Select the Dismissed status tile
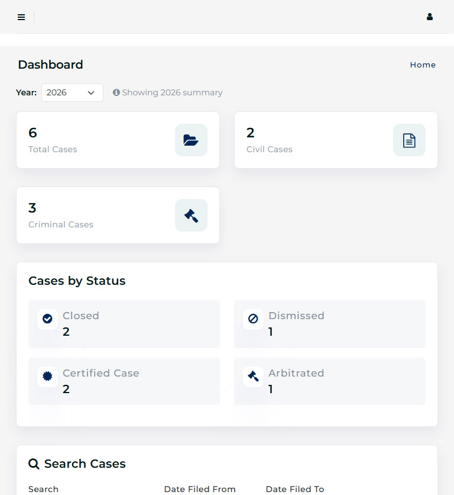 tap(337, 324)
